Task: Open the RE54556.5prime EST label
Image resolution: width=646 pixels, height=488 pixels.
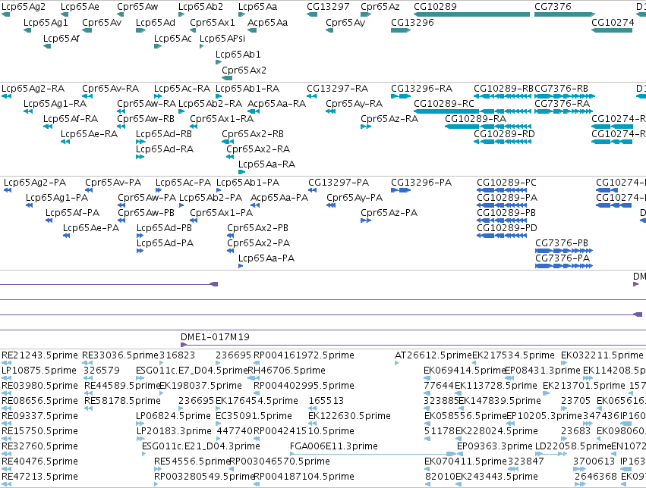Action: tap(192, 461)
